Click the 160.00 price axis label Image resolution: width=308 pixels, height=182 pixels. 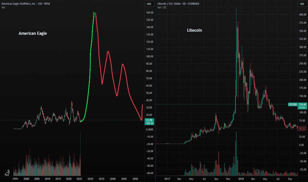click(150, 13)
